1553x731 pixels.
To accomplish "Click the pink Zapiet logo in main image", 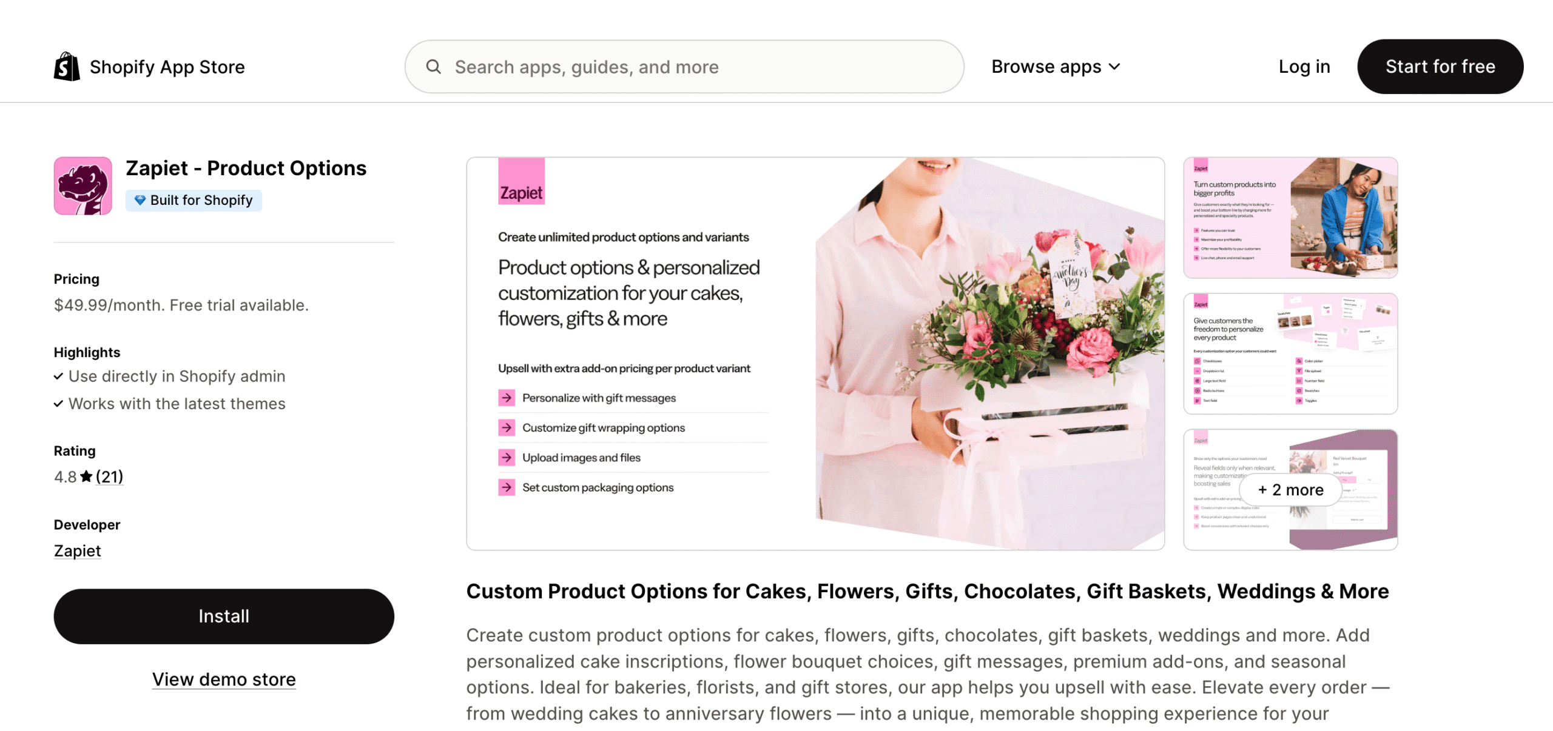I will [x=521, y=181].
